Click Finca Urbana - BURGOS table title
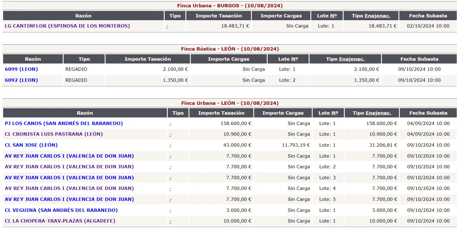 click(x=230, y=6)
